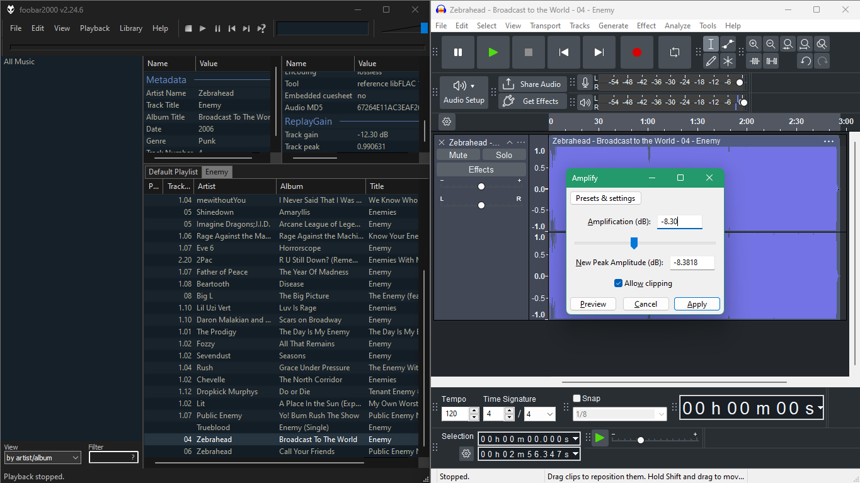
Task: Click the Amplification slider handle
Action: [x=634, y=243]
